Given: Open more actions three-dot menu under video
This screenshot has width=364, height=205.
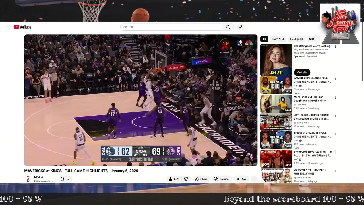Looking at the screenshot, I should (254, 179).
